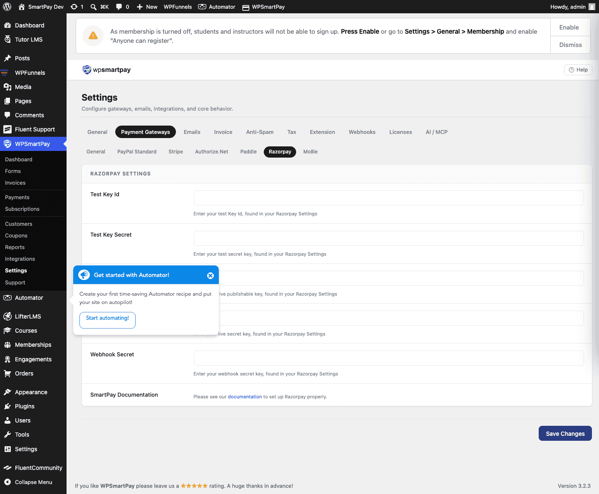The width and height of the screenshot is (599, 494).
Task: Dismiss the membership notice
Action: [x=570, y=45]
